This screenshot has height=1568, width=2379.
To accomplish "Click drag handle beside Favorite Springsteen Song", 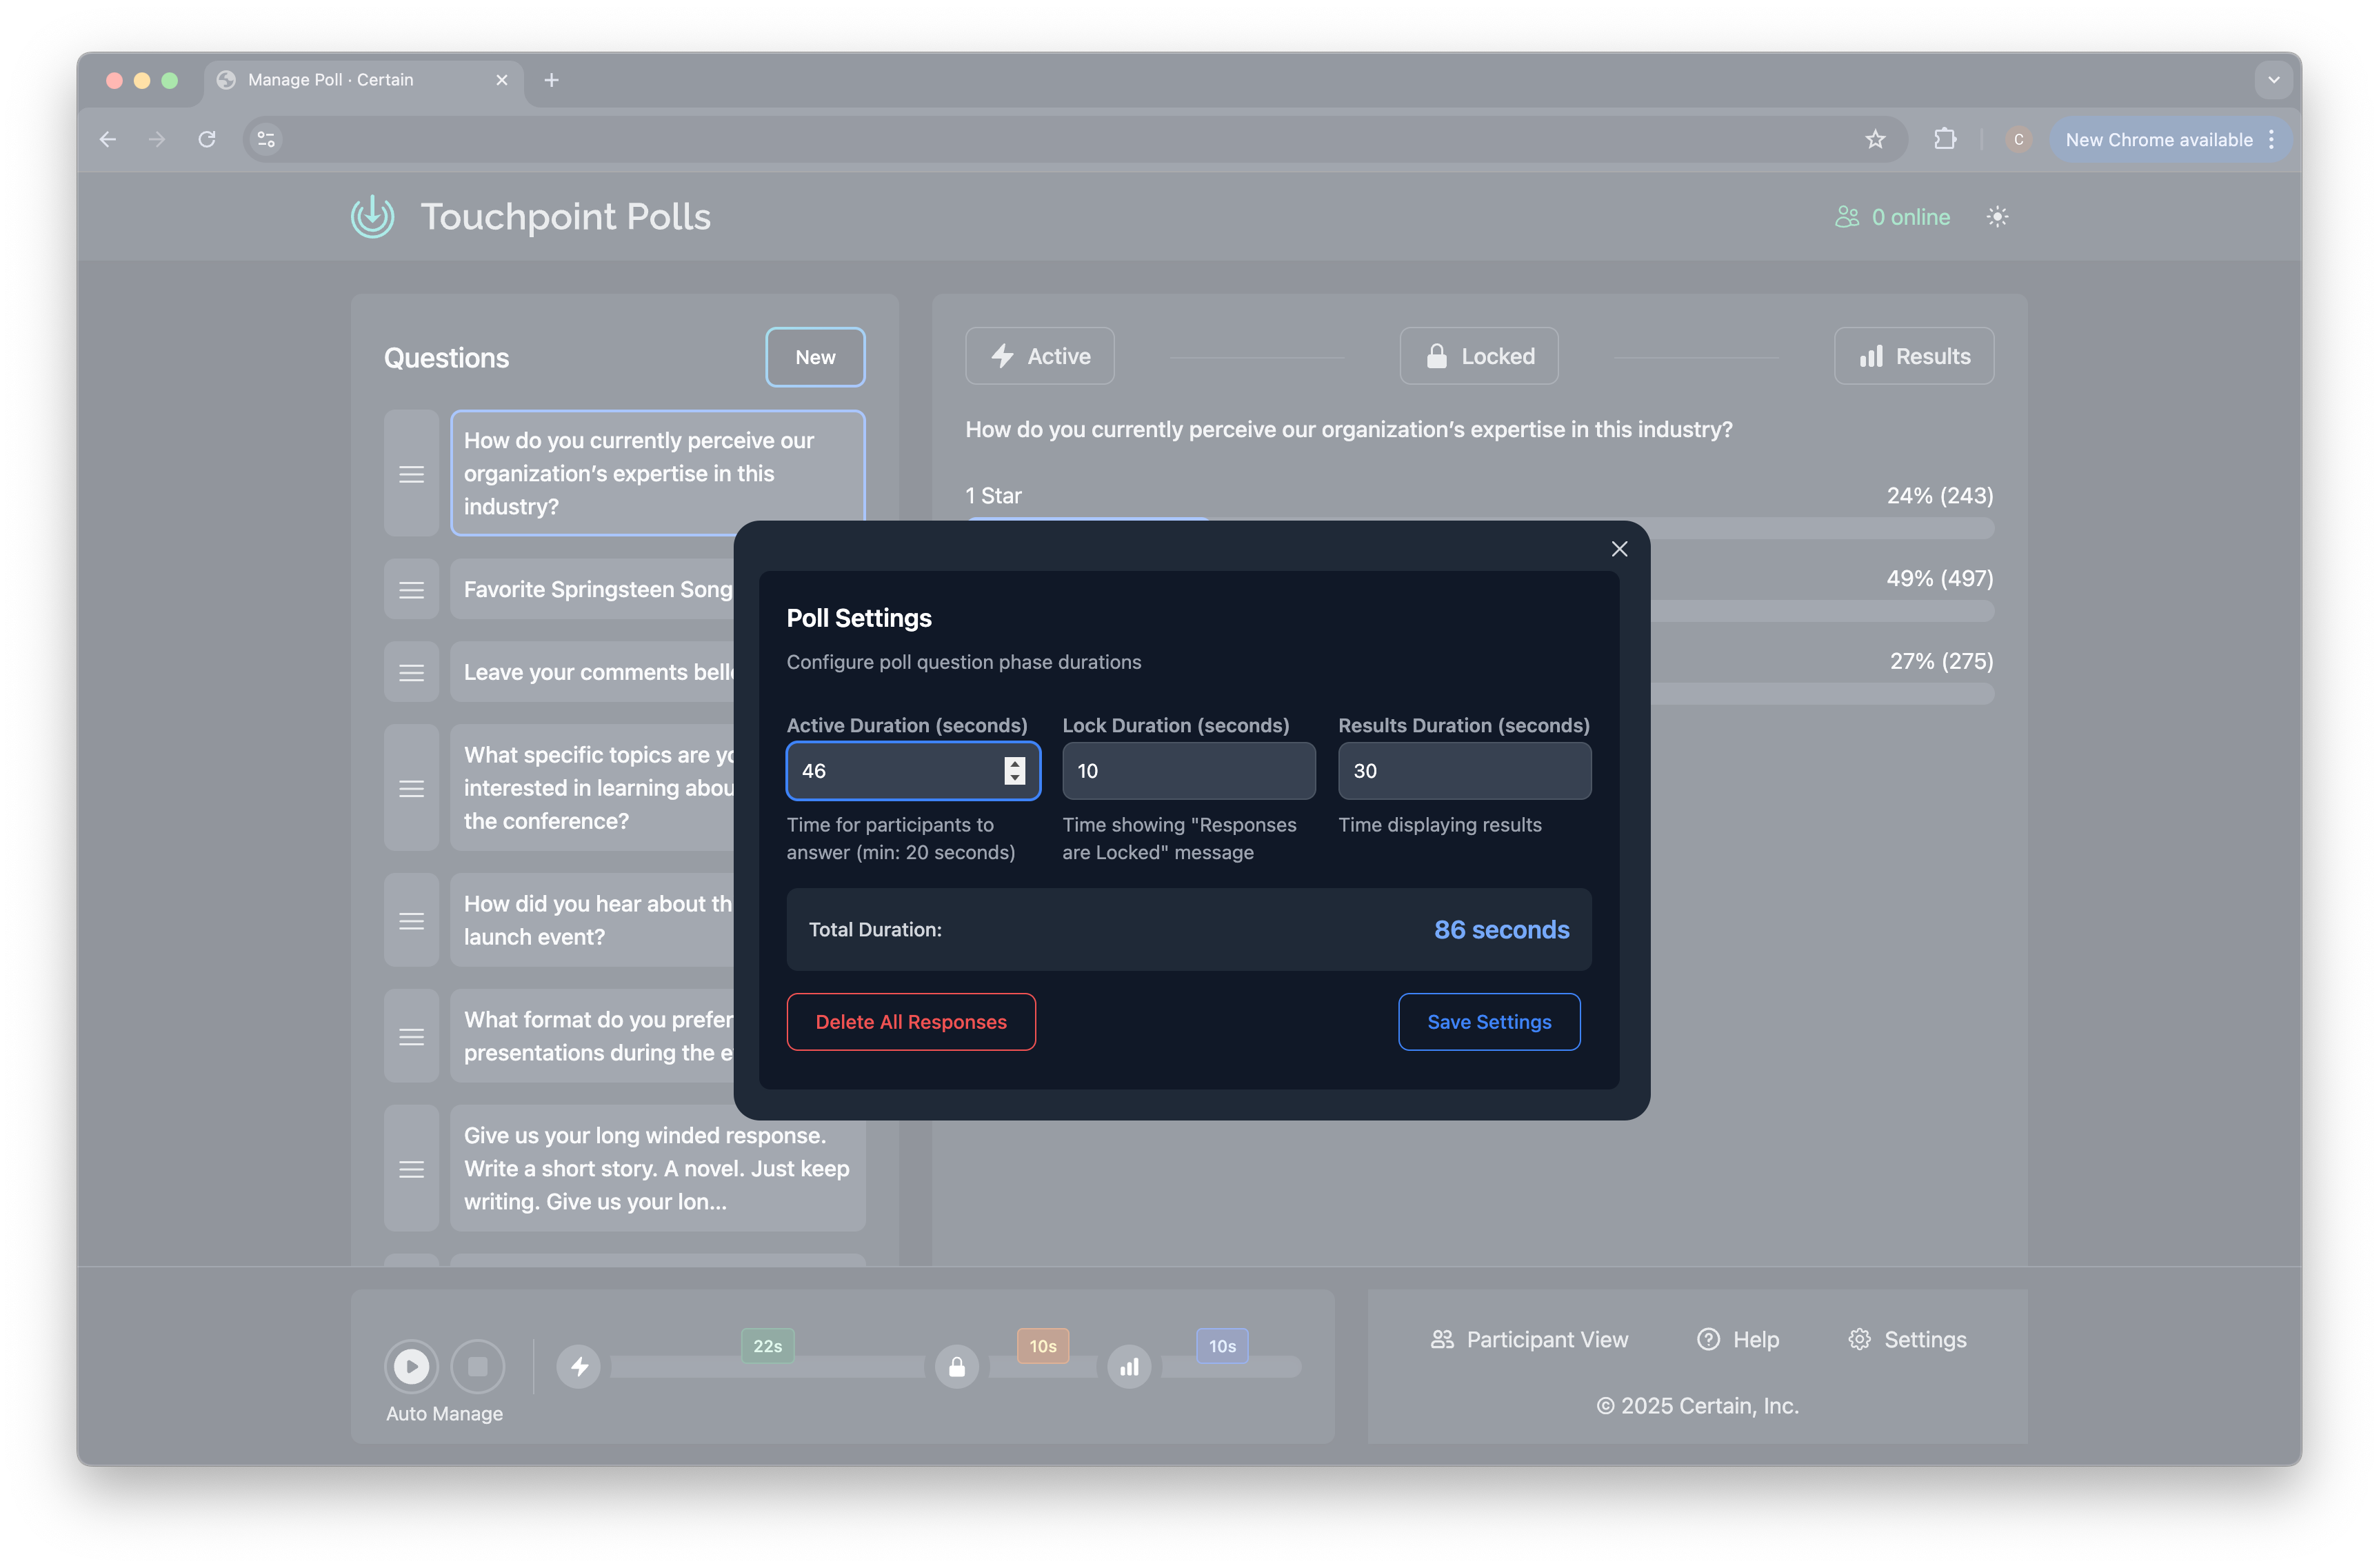I will (411, 590).
